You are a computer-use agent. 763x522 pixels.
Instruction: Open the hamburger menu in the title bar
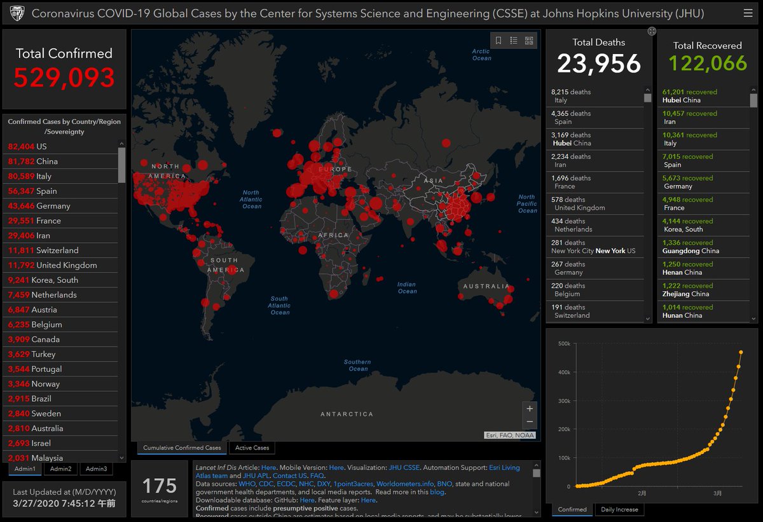748,13
